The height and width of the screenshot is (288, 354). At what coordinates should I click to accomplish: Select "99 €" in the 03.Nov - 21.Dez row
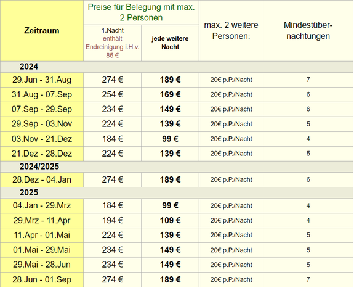click(170, 139)
